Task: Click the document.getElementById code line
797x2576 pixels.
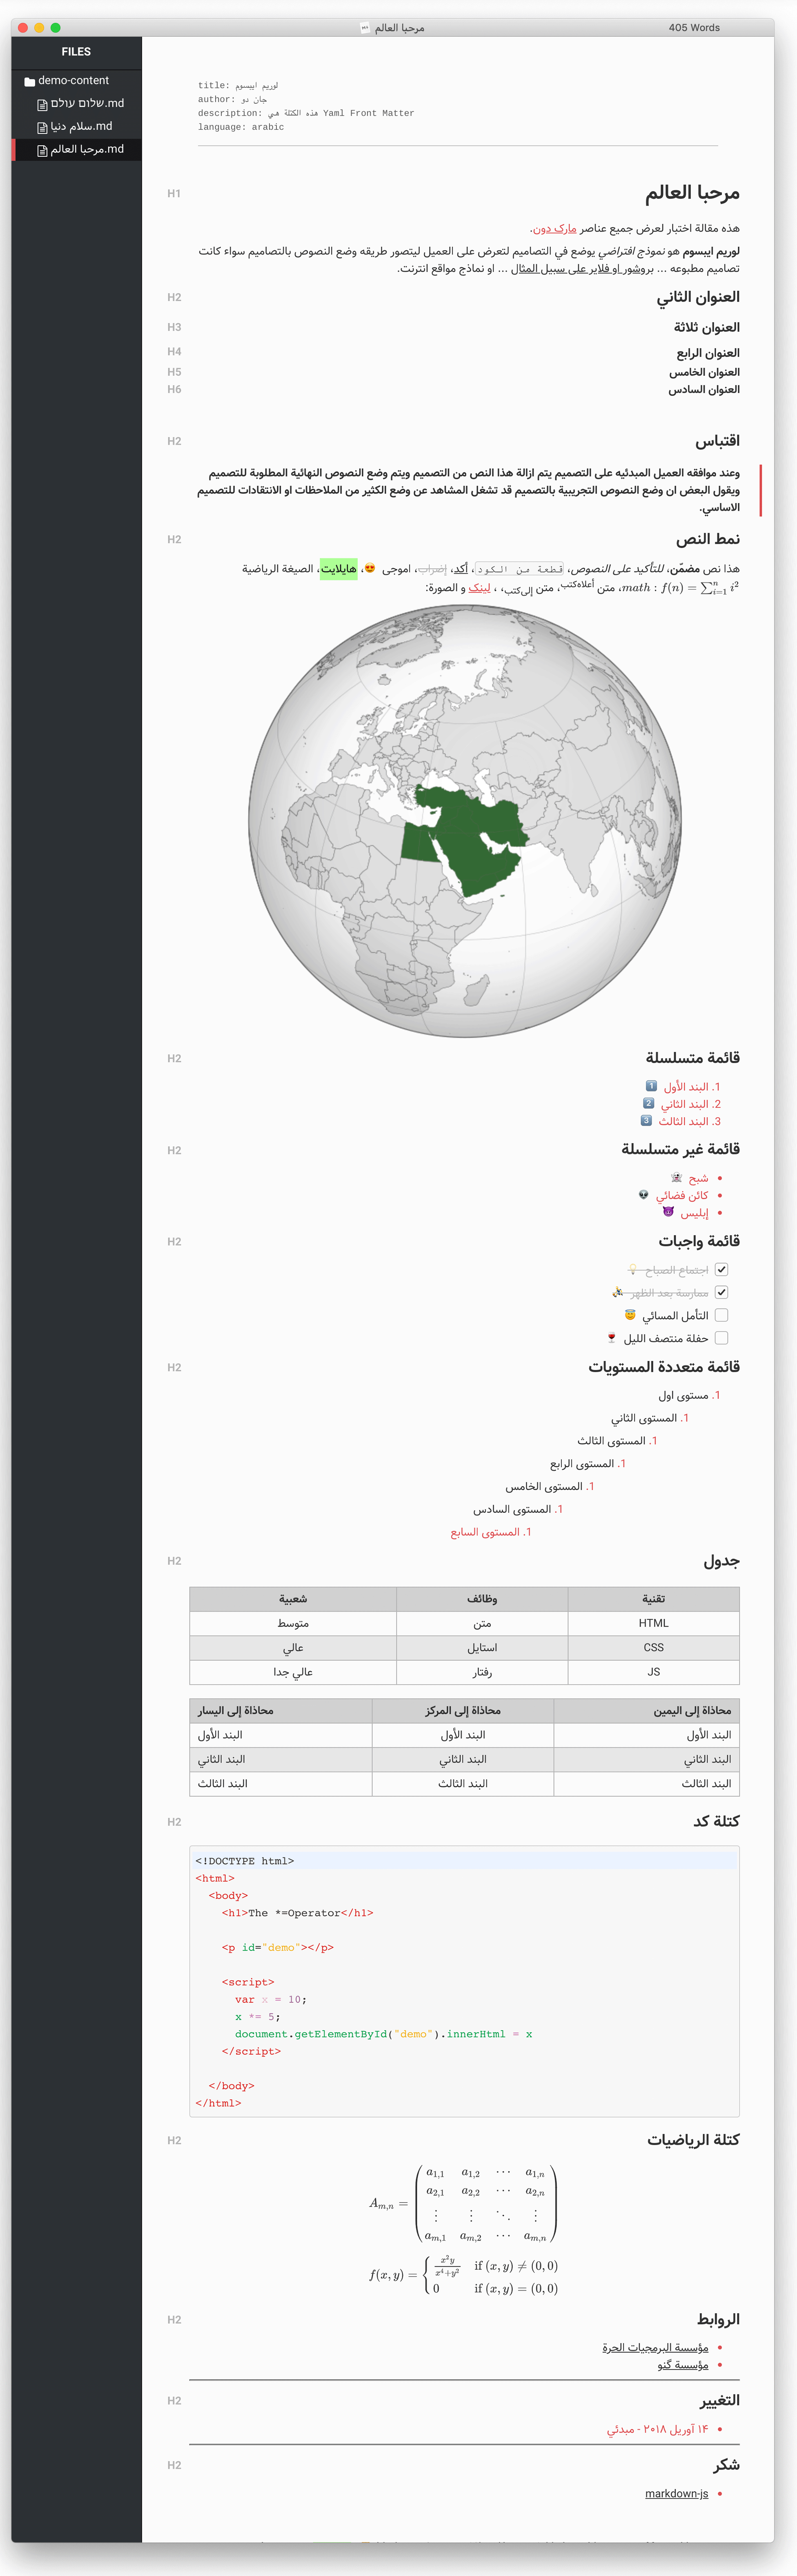Action: coord(384,2034)
